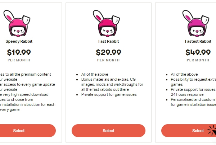Click PER MONTH under the $29.99 price
Image resolution: width=216 pixels, height=145 pixels.
point(108,60)
